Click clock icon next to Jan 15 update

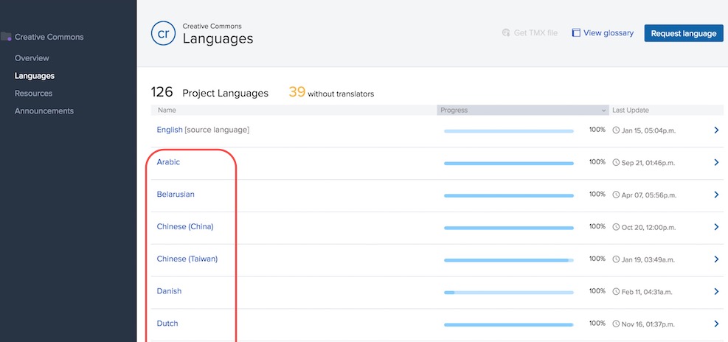[x=617, y=130]
